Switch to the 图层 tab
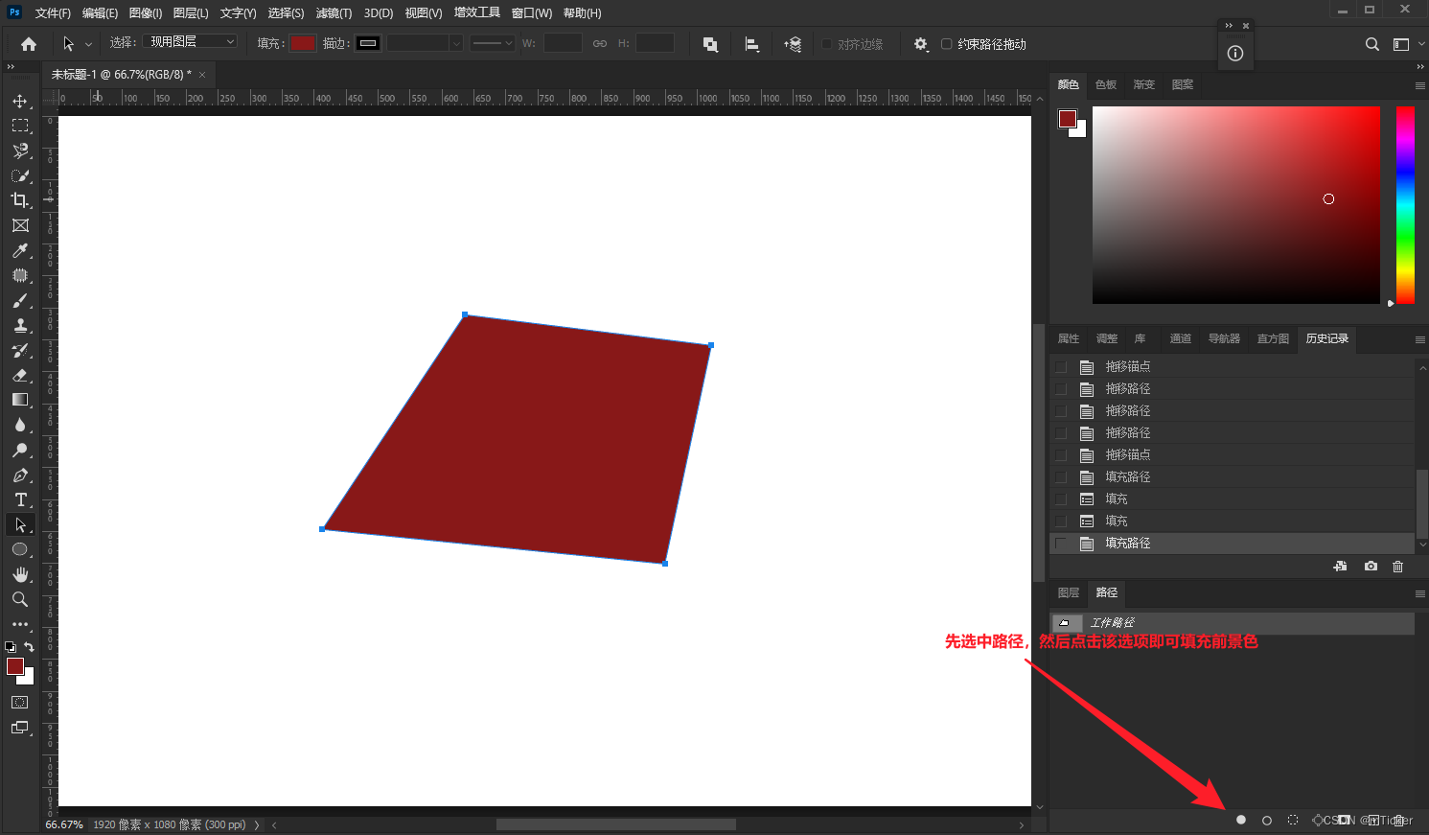 (1069, 592)
